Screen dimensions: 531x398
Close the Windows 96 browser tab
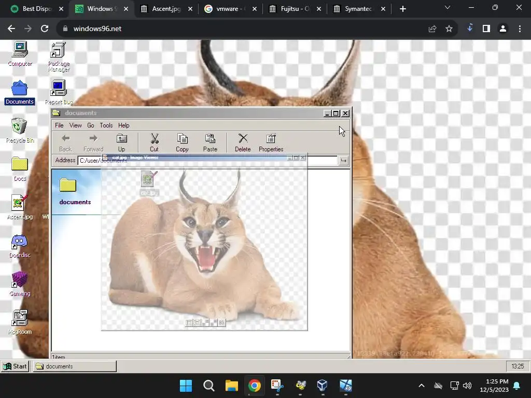126,9
